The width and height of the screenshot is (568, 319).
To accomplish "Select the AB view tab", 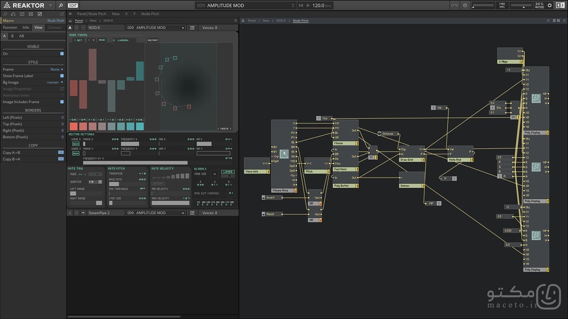I will [x=21, y=36].
